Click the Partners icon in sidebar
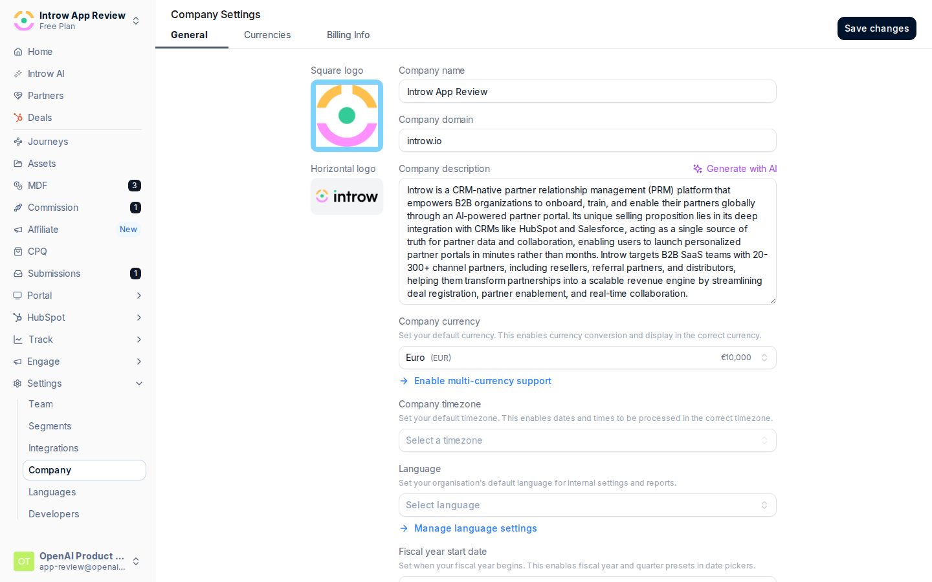This screenshot has width=932, height=582. [18, 96]
